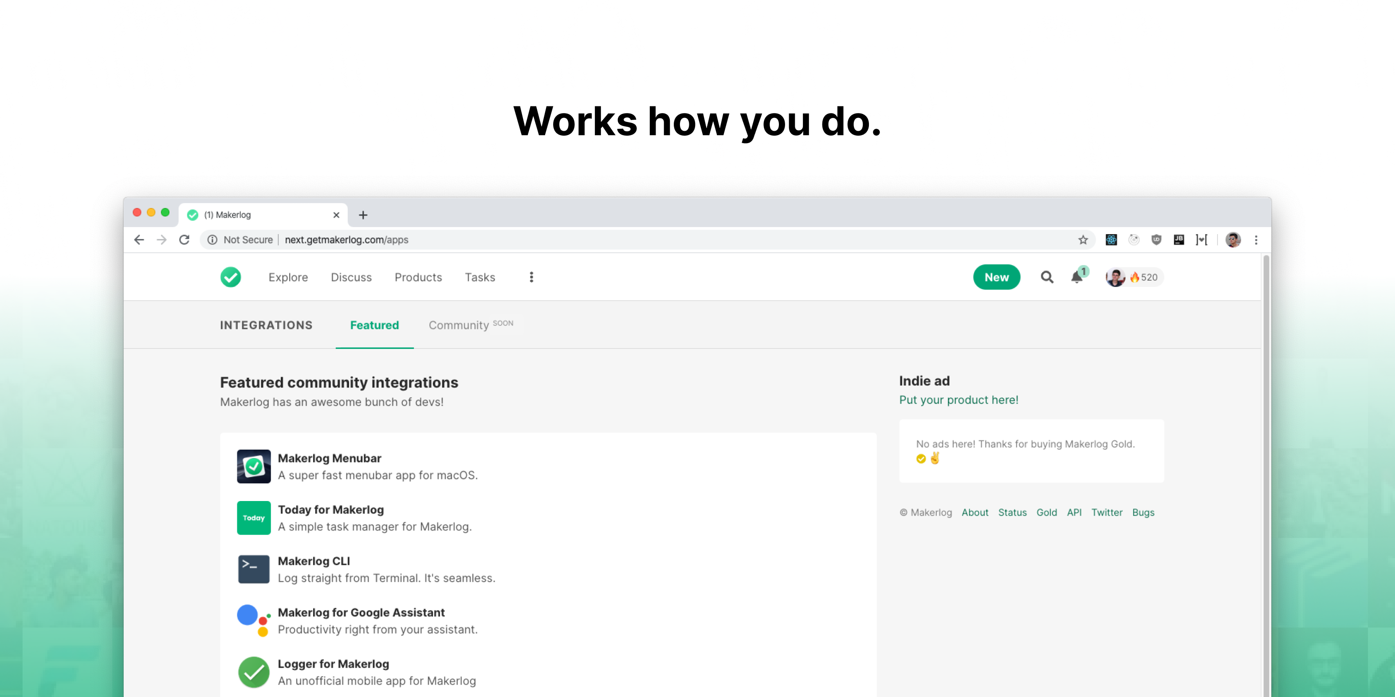Open Chrome's three-dot options menu
Viewport: 1395px width, 697px height.
pyautogui.click(x=1256, y=240)
